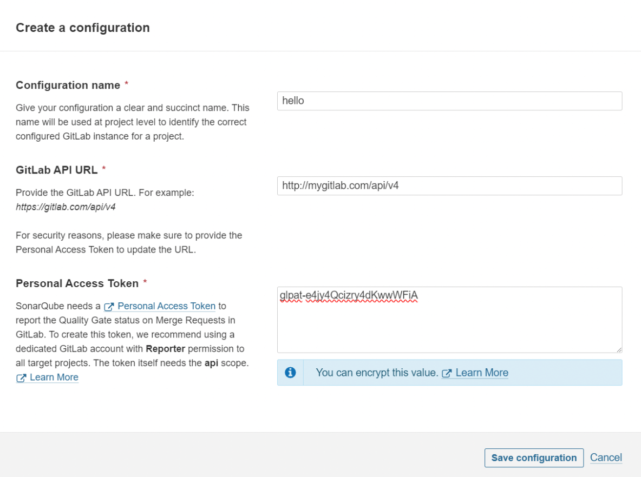Click inside the Personal Access Token textarea
Viewport: 641px width, 477px height.
coord(449,324)
